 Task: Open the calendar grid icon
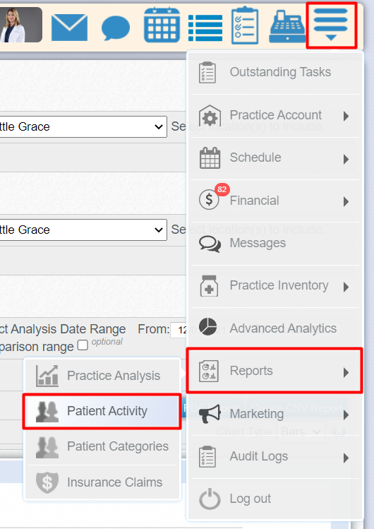(x=162, y=25)
